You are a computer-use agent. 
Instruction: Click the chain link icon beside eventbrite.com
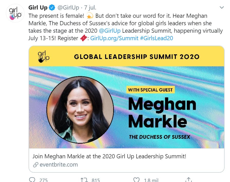click(x=35, y=164)
